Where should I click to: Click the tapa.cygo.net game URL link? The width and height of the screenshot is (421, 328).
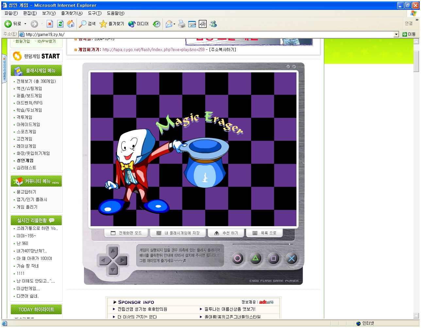tap(153, 50)
